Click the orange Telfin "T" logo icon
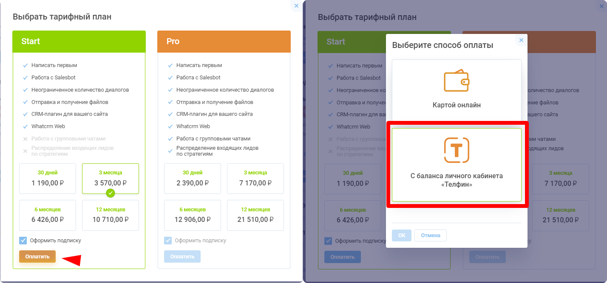 pos(457,150)
